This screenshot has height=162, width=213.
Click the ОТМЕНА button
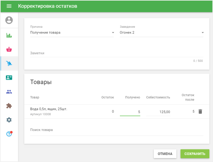point(165,154)
